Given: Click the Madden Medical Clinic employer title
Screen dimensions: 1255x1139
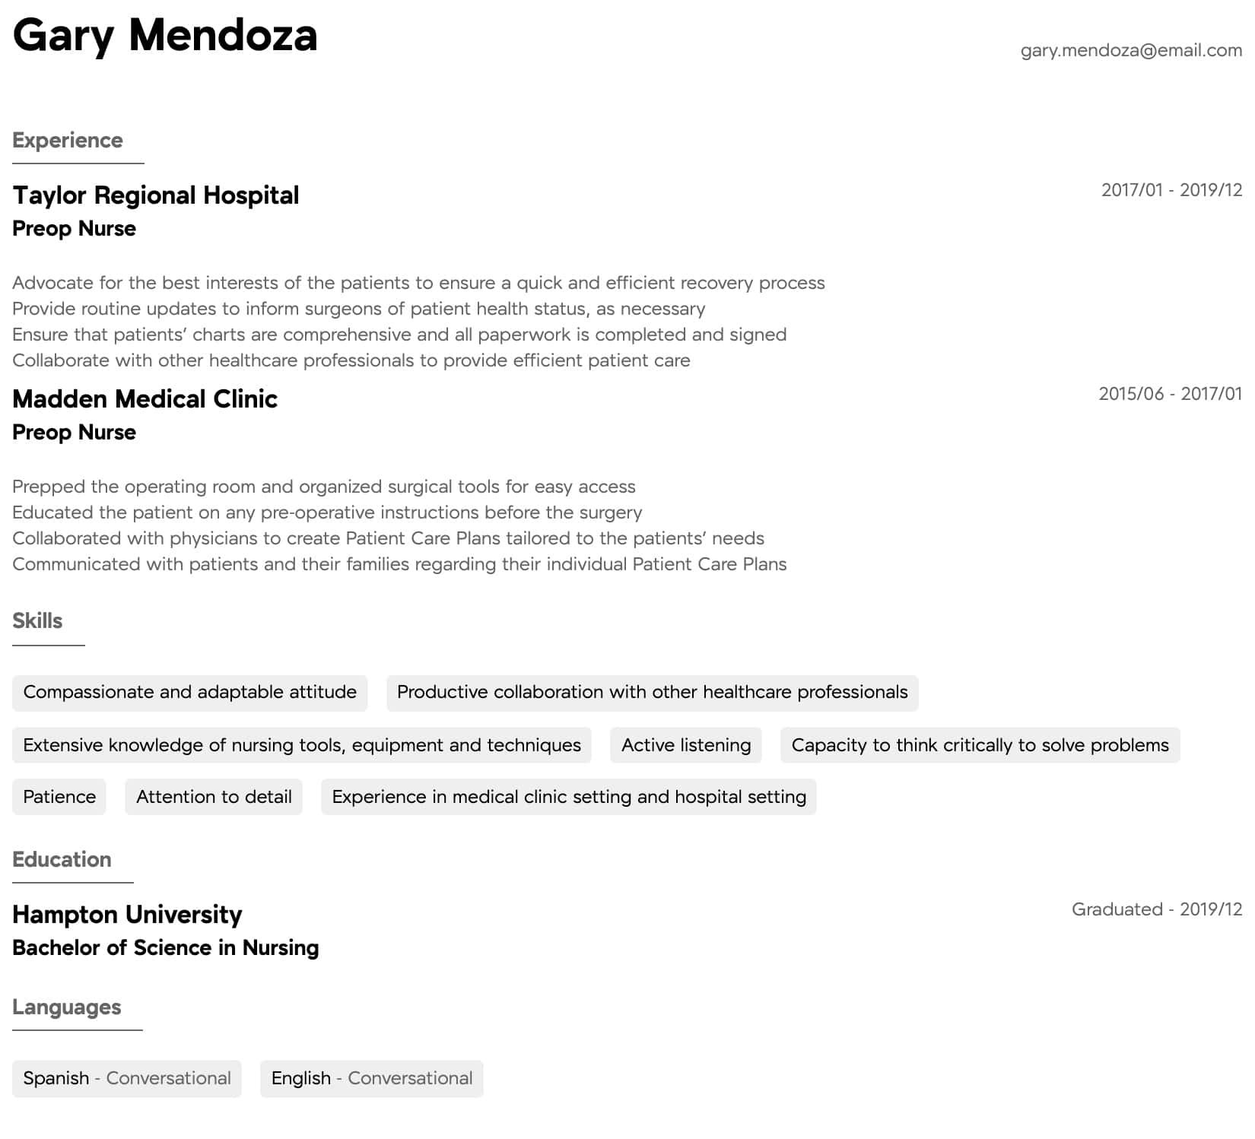Looking at the screenshot, I should click(145, 399).
